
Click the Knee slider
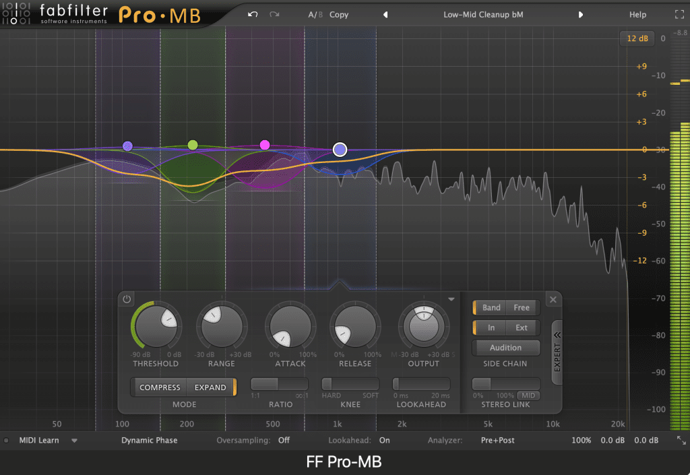coord(350,384)
